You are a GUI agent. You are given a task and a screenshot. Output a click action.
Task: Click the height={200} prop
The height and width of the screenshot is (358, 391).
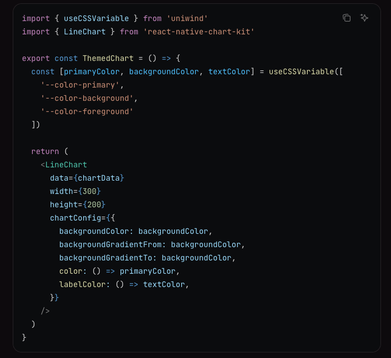coord(78,204)
